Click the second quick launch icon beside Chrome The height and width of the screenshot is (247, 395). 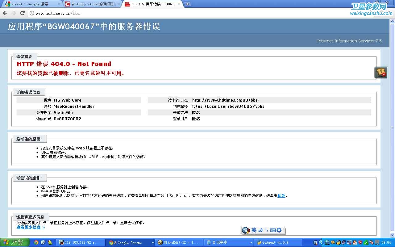43,242
